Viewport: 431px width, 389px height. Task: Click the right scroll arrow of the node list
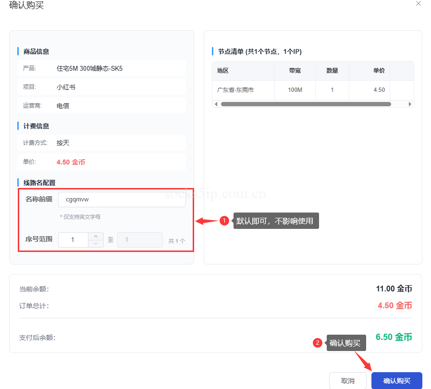(x=409, y=103)
